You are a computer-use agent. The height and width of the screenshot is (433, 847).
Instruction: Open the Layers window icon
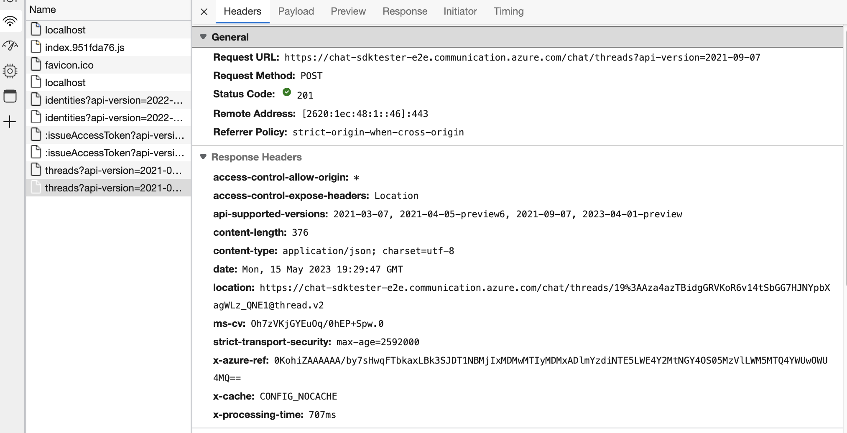pyautogui.click(x=10, y=96)
